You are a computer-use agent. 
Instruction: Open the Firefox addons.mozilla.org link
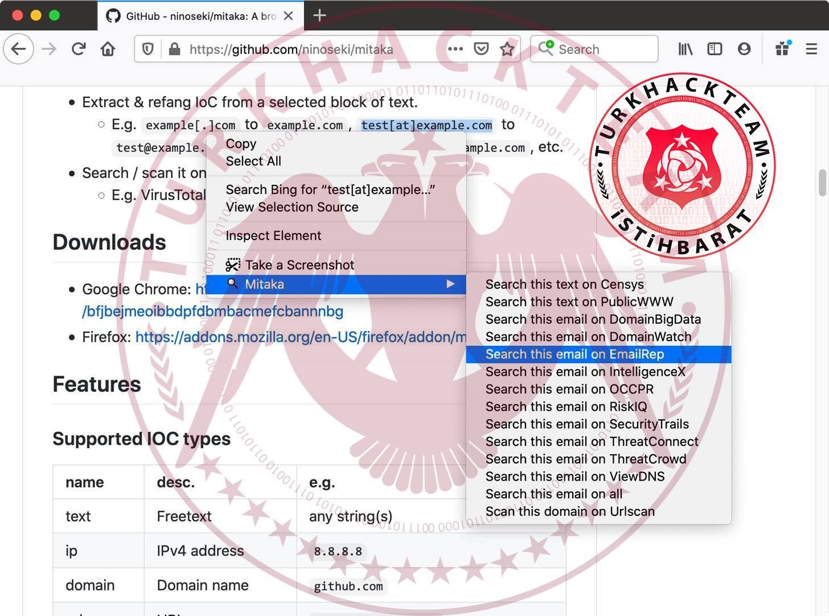(x=301, y=337)
